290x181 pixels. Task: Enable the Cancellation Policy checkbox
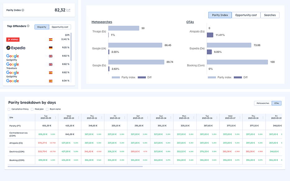click(9, 109)
